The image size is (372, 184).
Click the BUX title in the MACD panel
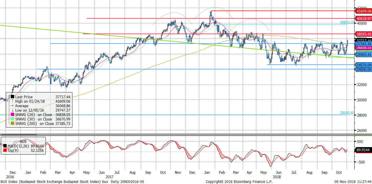pos(23,142)
